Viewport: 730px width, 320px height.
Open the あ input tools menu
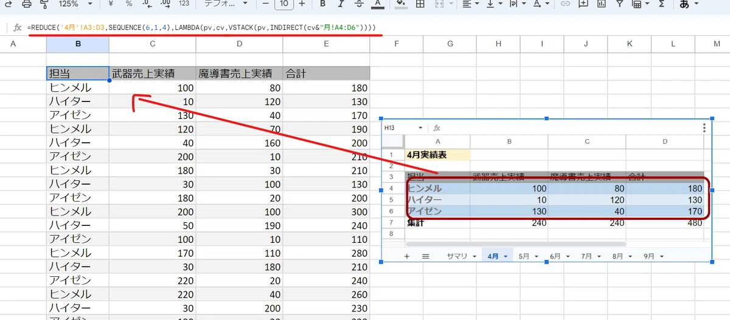pyautogui.click(x=689, y=4)
